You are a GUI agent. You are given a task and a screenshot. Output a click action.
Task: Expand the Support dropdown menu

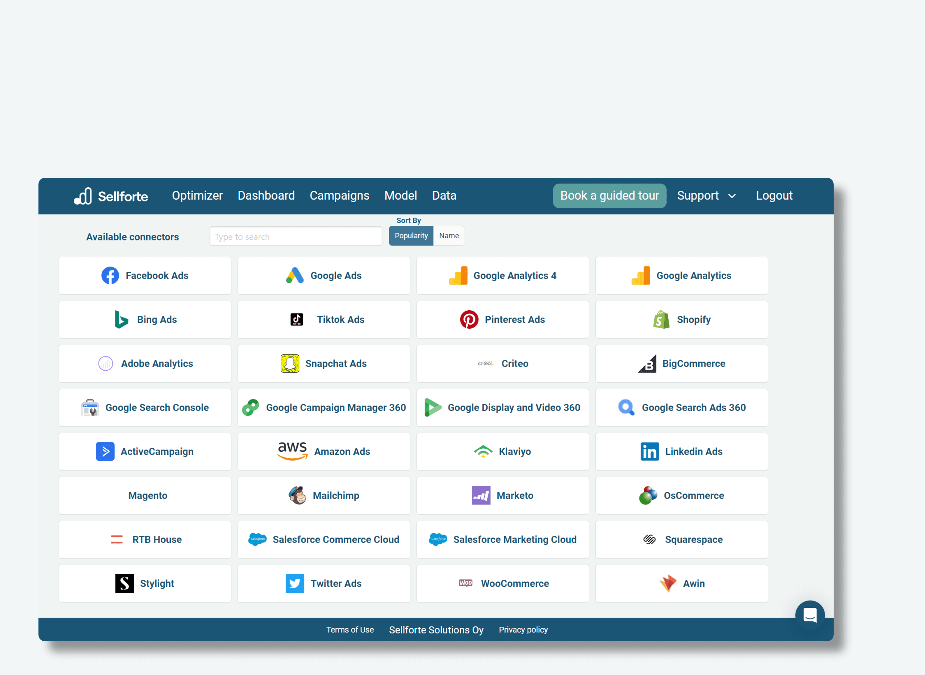coord(706,196)
